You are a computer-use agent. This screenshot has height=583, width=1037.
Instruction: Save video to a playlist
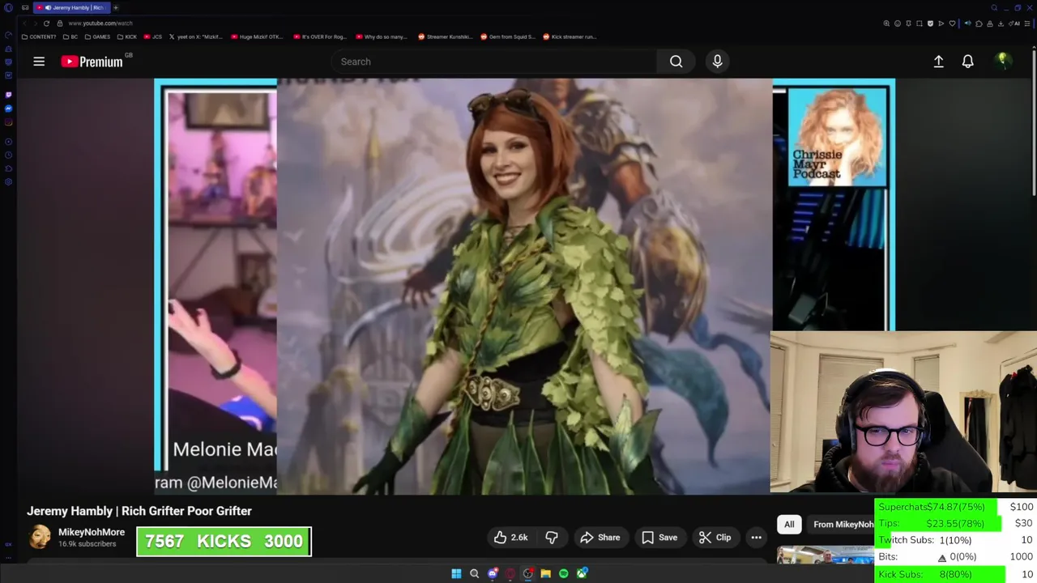coord(659,538)
